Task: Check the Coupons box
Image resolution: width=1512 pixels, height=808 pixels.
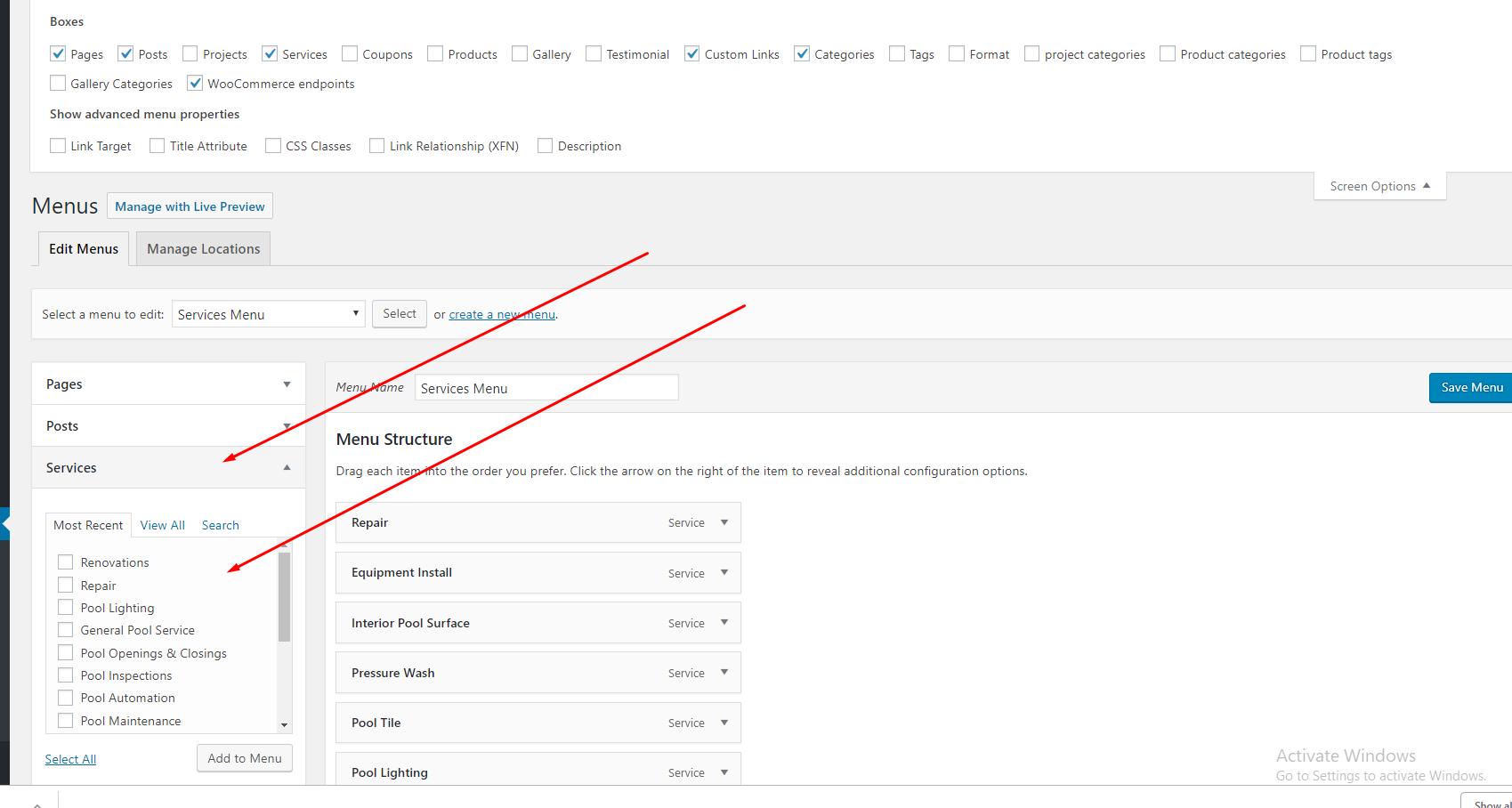Action: click(x=348, y=53)
